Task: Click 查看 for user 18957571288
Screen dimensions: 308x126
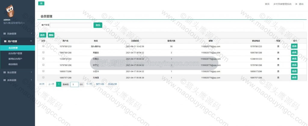Action: pyautogui.click(x=294, y=77)
